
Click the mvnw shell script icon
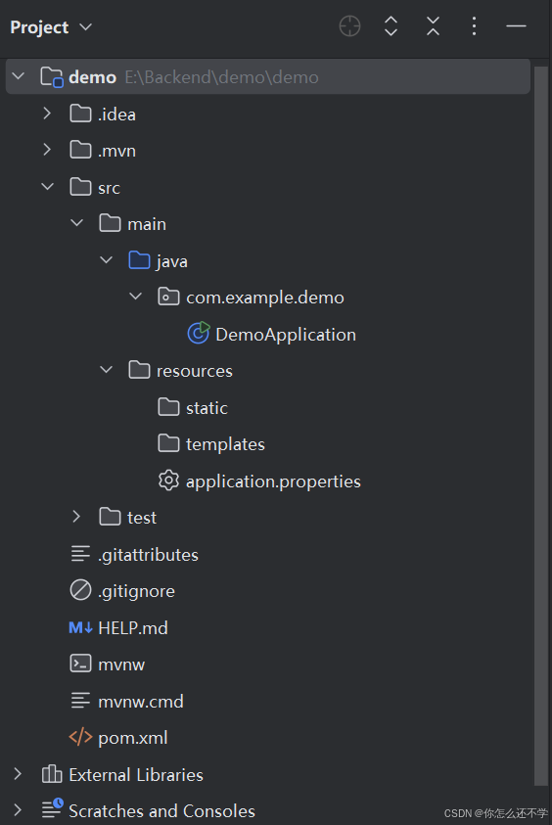pyautogui.click(x=80, y=664)
